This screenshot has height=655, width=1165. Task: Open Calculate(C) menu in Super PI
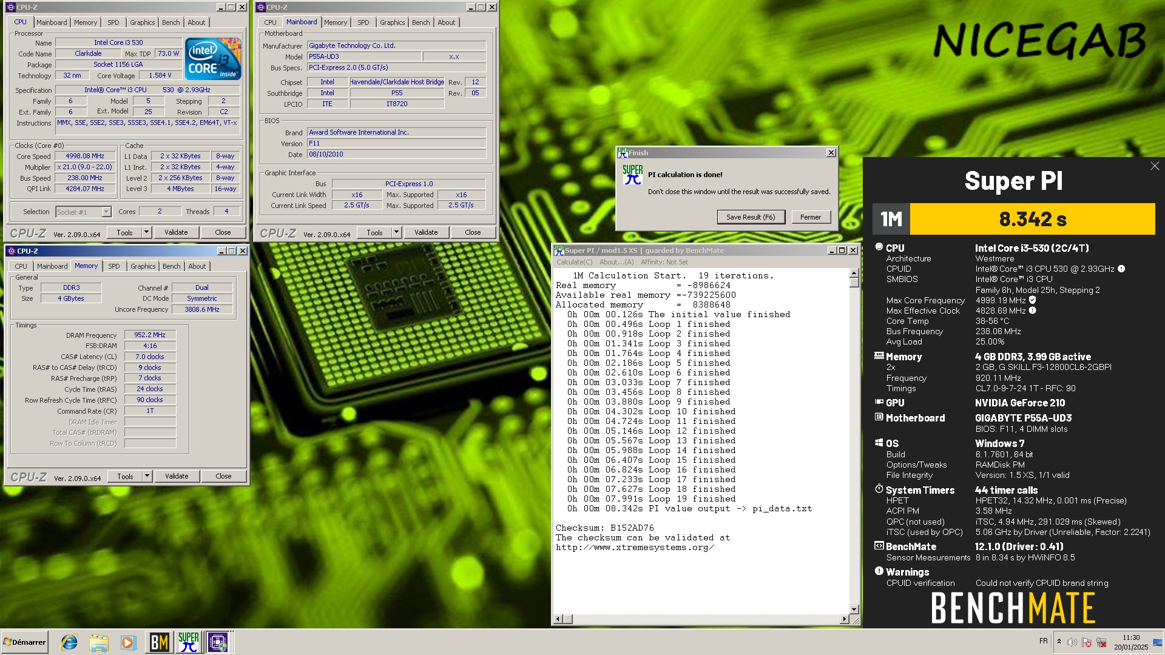(574, 262)
